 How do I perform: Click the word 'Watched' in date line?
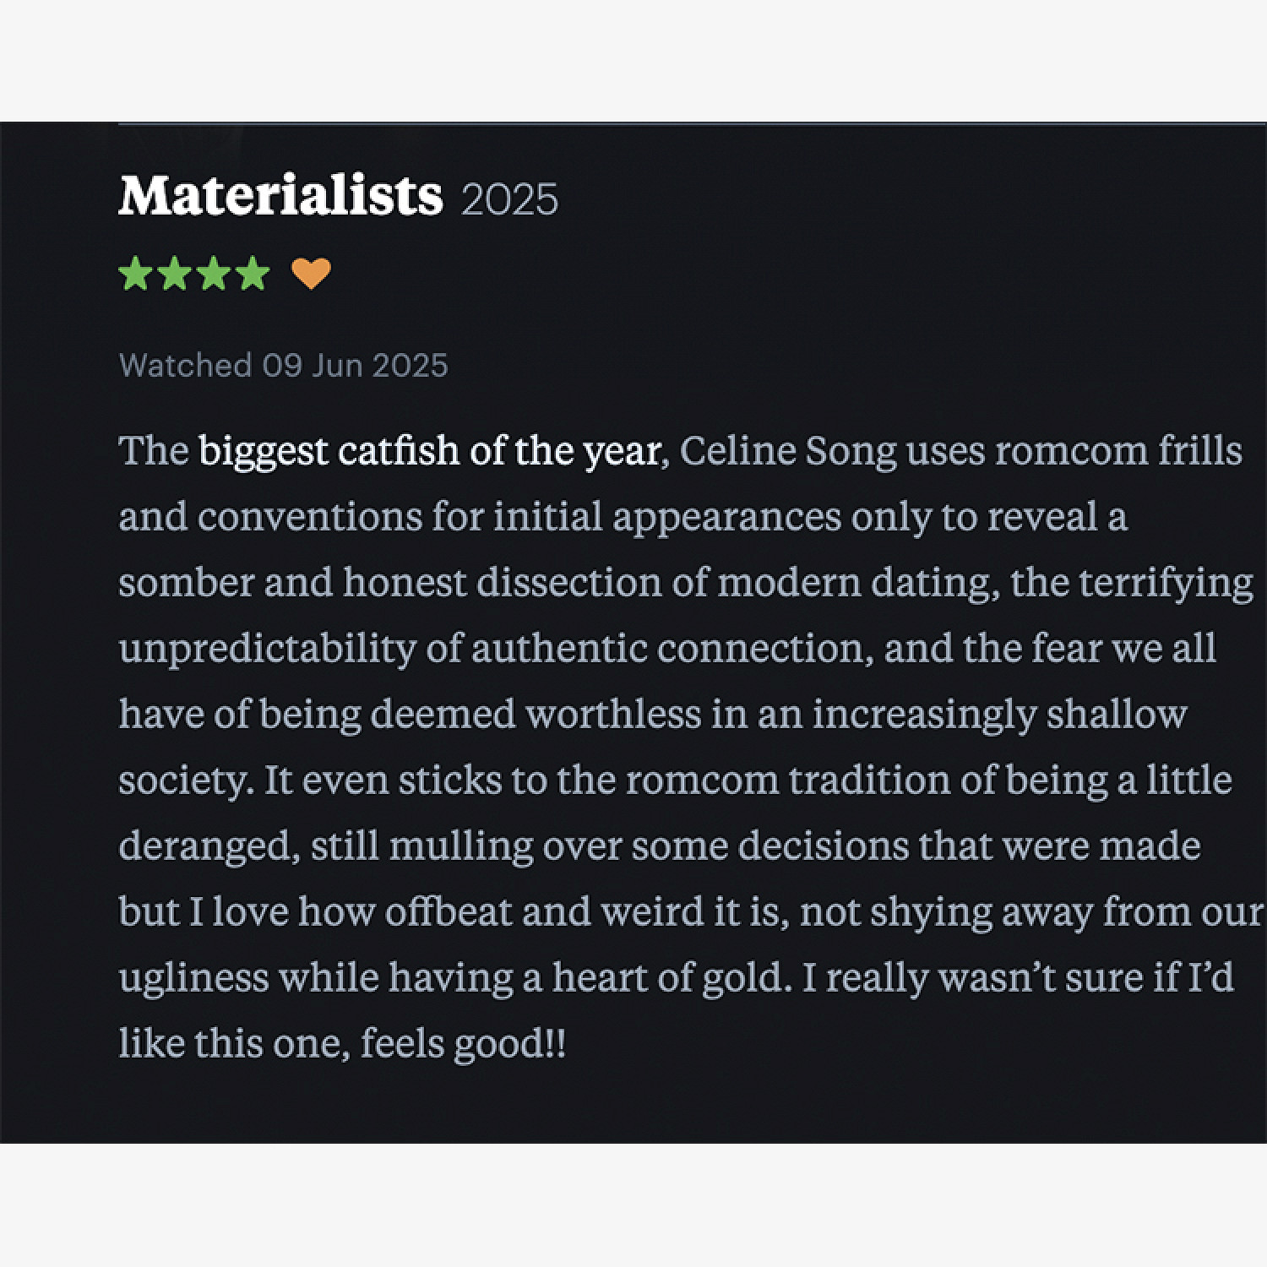coord(186,366)
